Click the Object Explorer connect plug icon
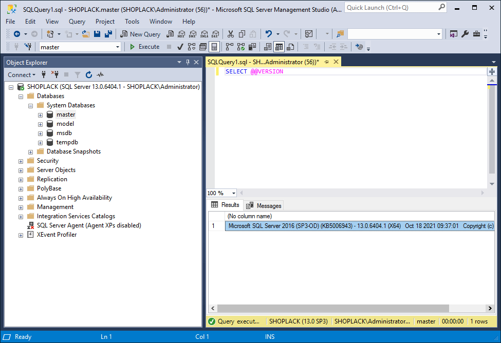The image size is (501, 343). 44,75
